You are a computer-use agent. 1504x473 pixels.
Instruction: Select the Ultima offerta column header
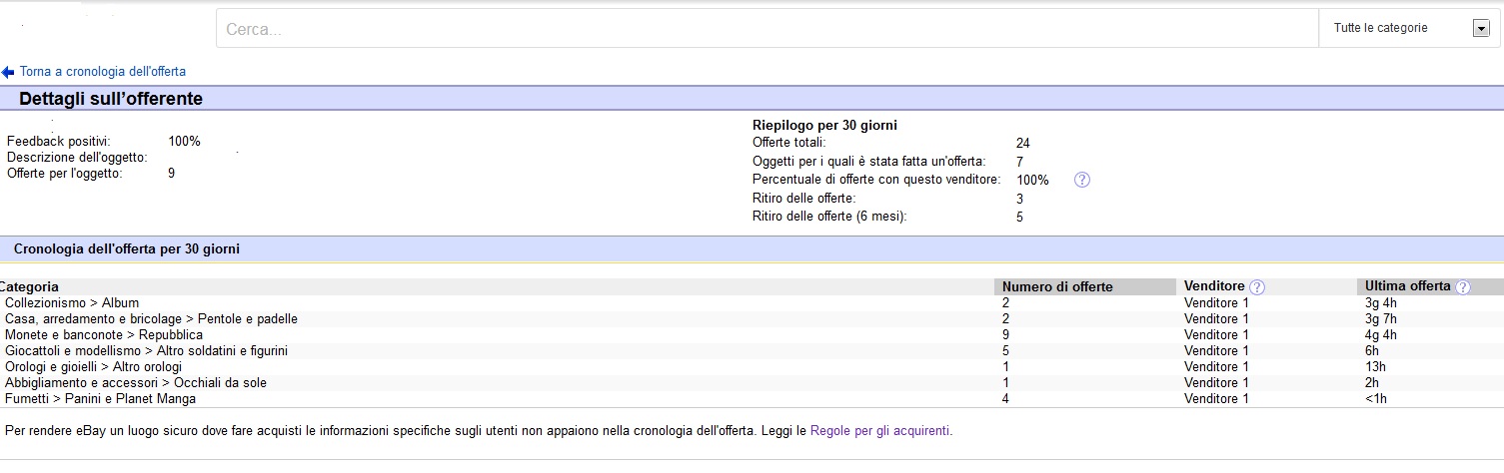coord(1407,286)
